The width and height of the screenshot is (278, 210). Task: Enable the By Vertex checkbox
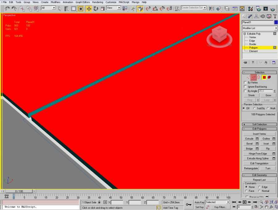point(245,83)
